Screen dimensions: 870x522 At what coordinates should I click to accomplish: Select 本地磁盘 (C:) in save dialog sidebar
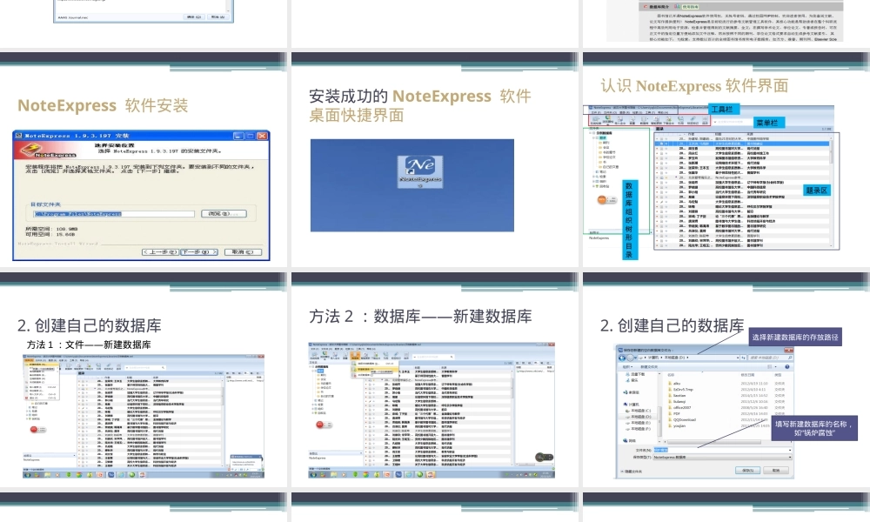pyautogui.click(x=639, y=411)
